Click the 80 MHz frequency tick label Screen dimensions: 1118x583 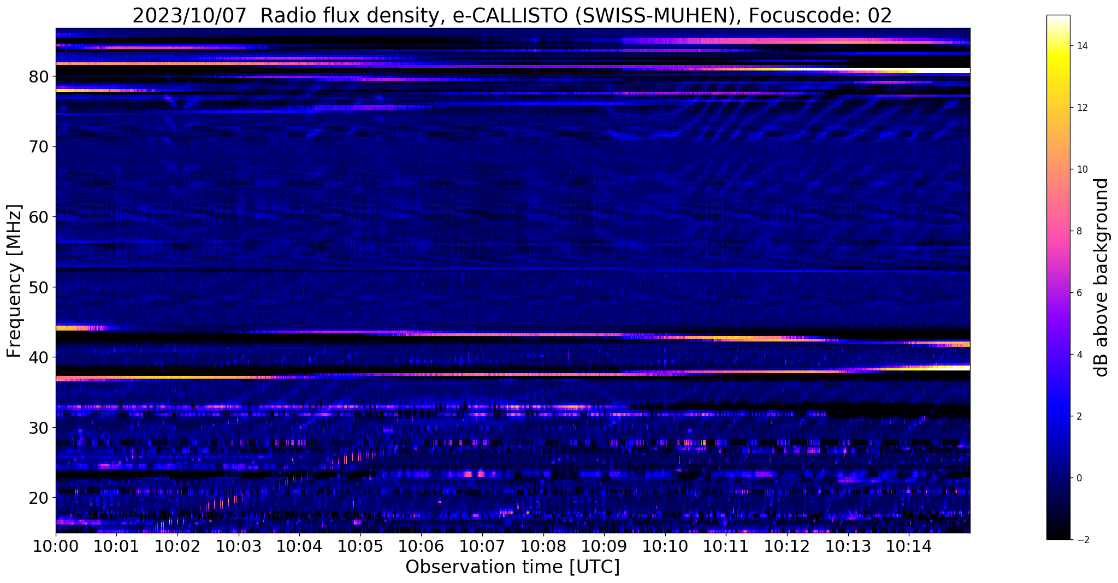coord(38,76)
